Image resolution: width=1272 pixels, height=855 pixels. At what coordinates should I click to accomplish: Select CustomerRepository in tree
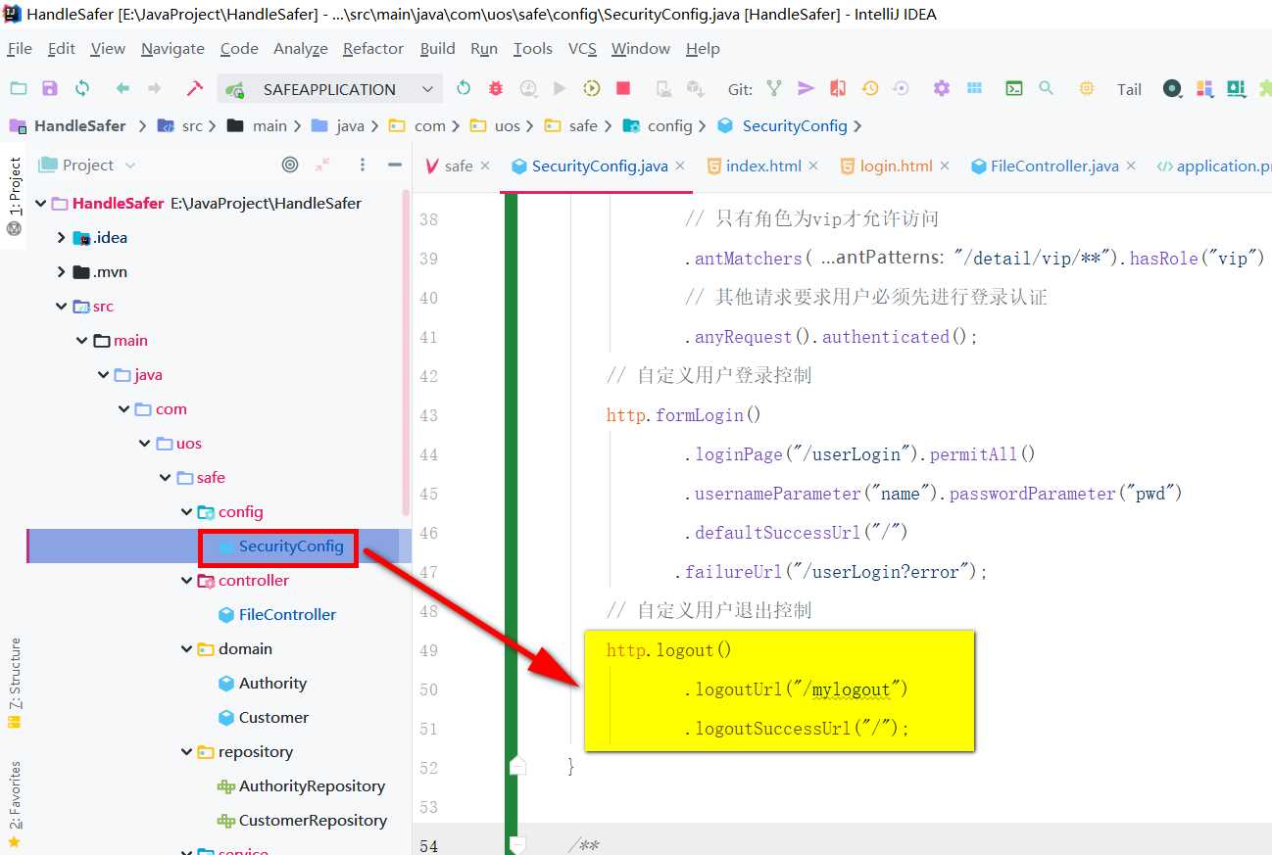pyautogui.click(x=313, y=821)
